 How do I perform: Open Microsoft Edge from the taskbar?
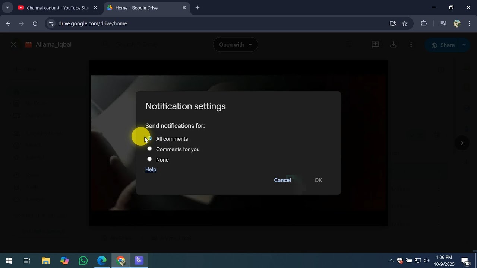click(102, 261)
